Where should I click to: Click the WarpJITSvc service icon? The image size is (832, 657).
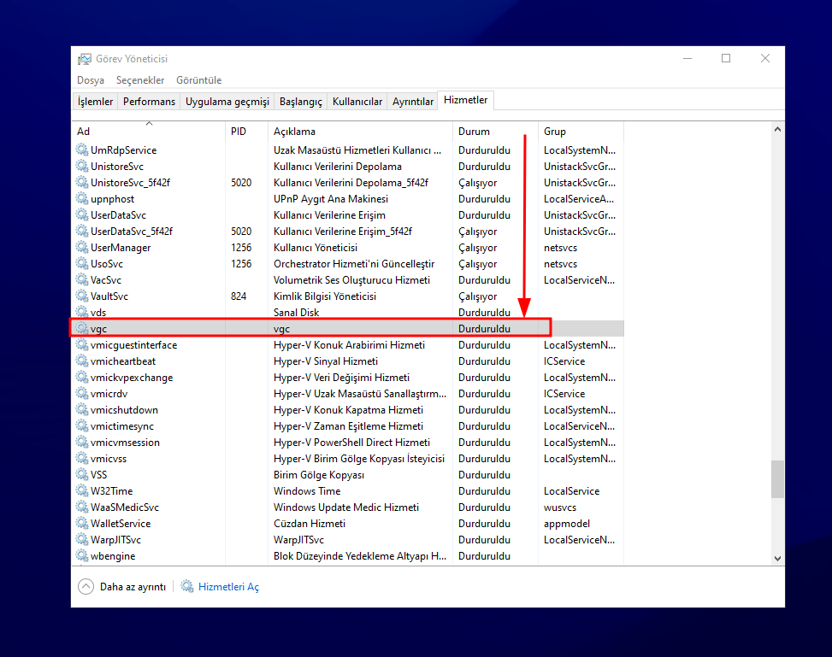click(82, 539)
